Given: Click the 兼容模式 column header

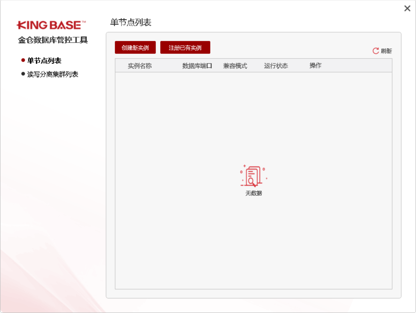Looking at the screenshot, I should point(235,66).
